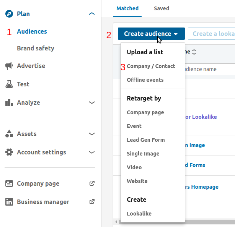Expand the Assets section chevron

tap(91, 134)
